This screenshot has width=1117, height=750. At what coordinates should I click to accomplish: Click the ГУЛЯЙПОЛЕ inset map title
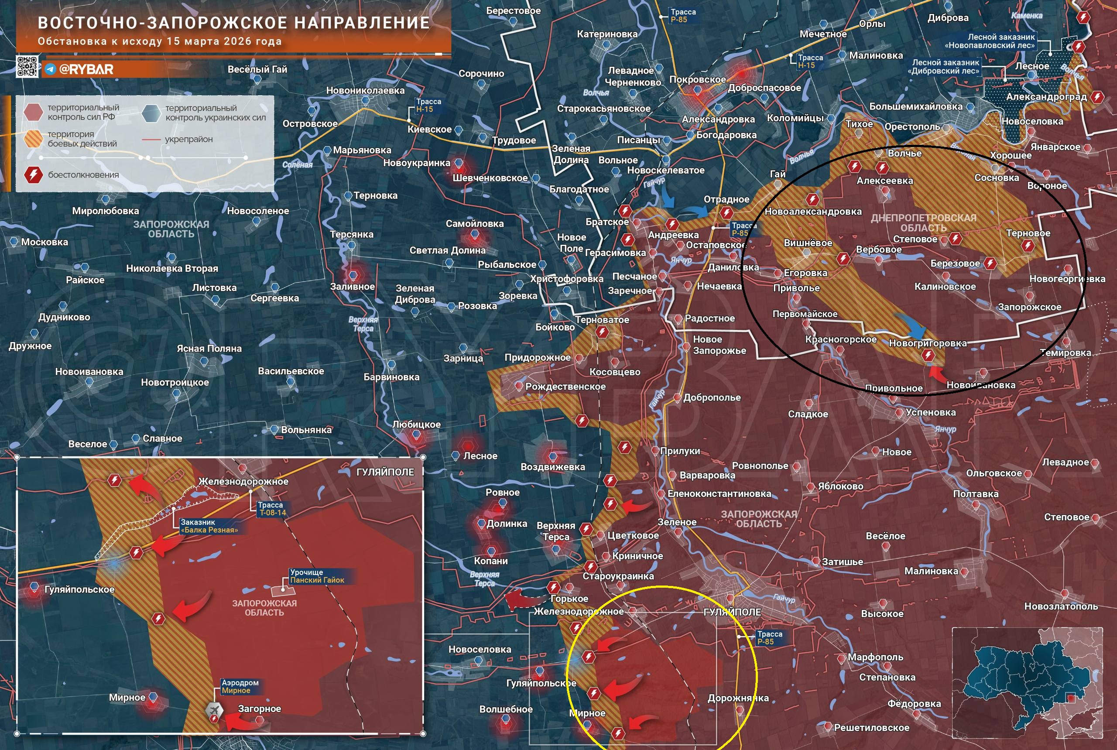(x=385, y=472)
